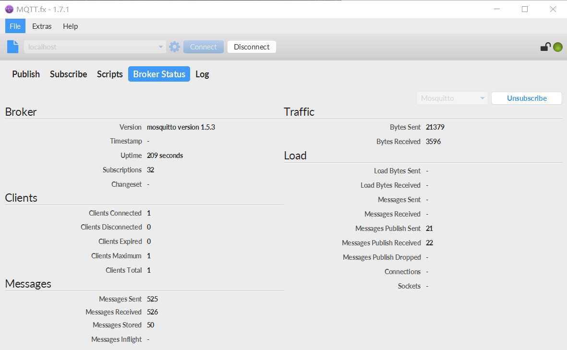Click the open padlock security icon
The height and width of the screenshot is (350, 567).
click(545, 47)
